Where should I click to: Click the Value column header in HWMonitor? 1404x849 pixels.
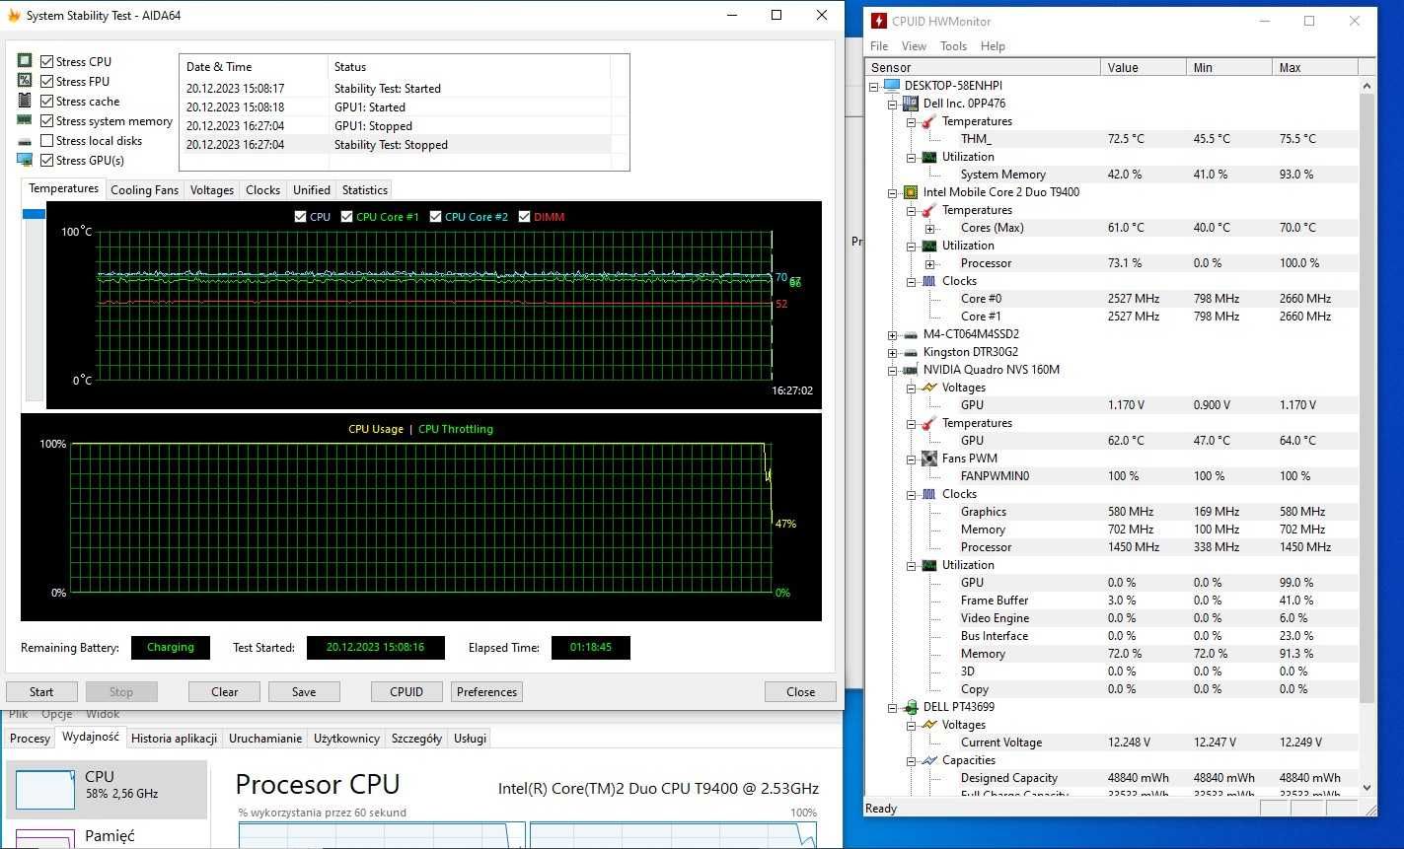pos(1144,67)
